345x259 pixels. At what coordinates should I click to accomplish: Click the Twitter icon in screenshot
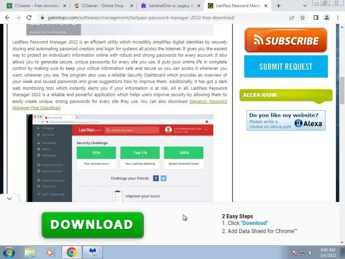click(x=163, y=178)
